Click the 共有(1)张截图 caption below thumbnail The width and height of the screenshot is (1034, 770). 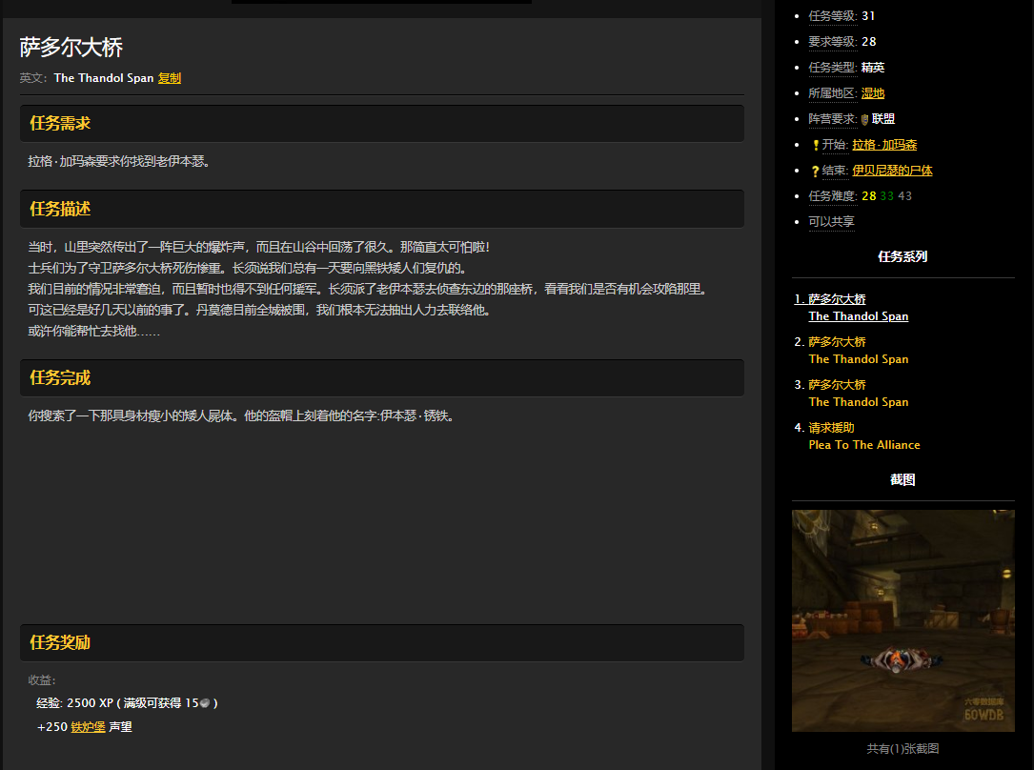(902, 749)
